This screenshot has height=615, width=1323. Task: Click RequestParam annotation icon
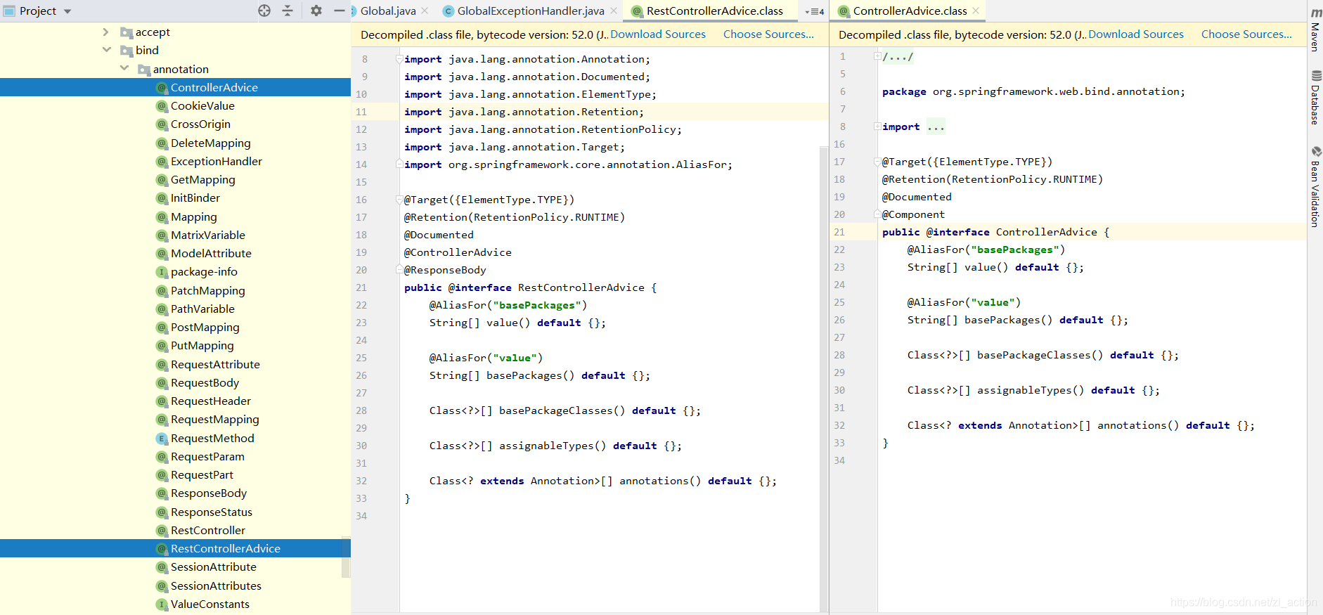click(x=162, y=456)
